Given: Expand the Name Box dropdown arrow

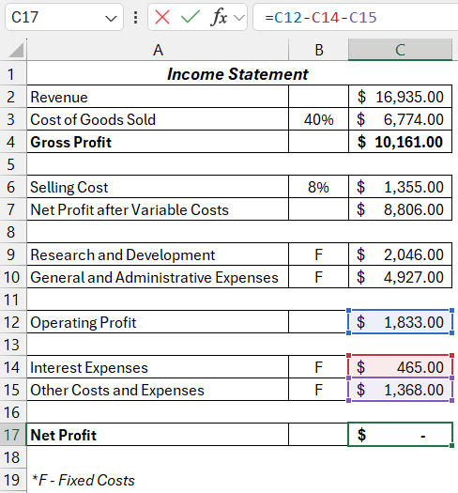Looking at the screenshot, I should 111,18.
